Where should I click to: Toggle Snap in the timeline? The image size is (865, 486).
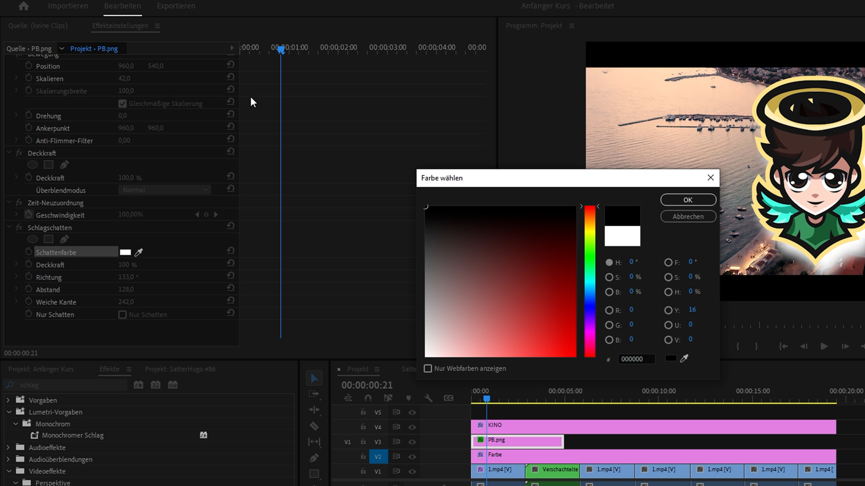tap(368, 398)
